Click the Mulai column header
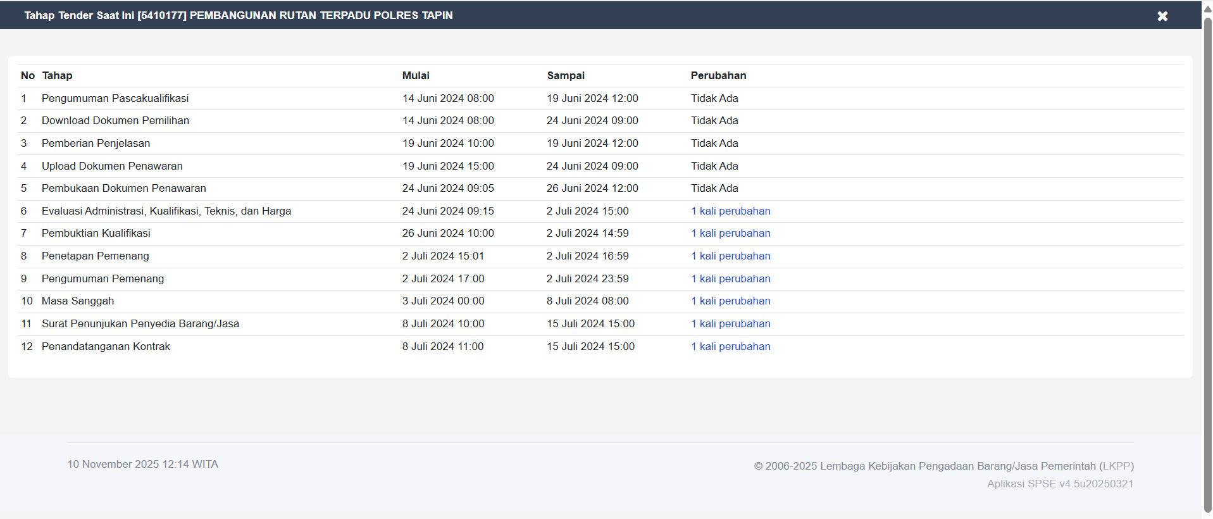Screen dimensions: 1213x519 click(416, 76)
